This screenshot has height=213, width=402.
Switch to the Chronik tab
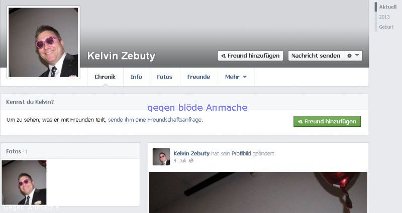point(105,77)
